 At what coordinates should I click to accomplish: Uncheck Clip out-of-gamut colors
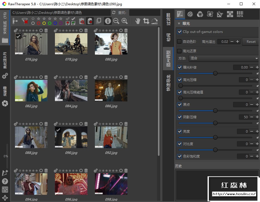pos(180,32)
